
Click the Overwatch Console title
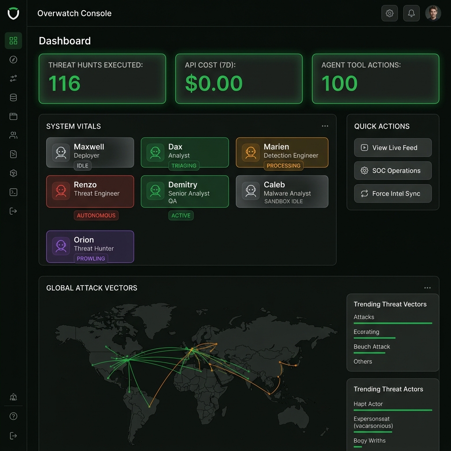click(74, 14)
